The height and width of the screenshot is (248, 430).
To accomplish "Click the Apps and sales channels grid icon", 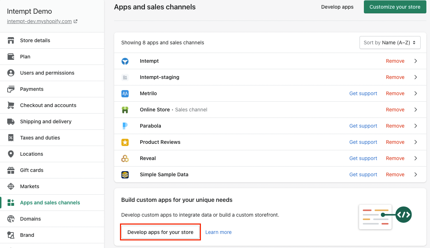I will pyautogui.click(x=11, y=203).
